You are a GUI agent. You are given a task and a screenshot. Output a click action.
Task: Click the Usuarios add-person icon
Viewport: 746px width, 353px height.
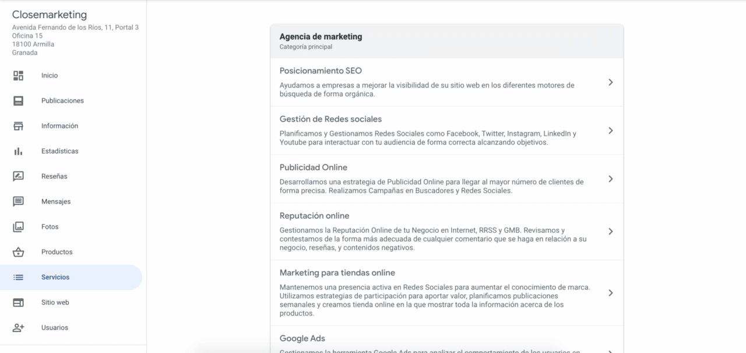coord(17,327)
